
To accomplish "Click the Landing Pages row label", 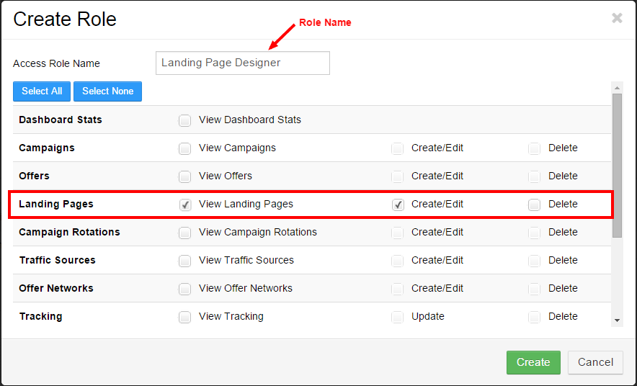I will click(x=56, y=204).
